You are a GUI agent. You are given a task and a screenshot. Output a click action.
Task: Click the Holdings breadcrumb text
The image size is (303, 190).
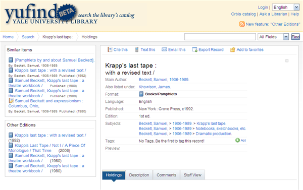coord(89,37)
